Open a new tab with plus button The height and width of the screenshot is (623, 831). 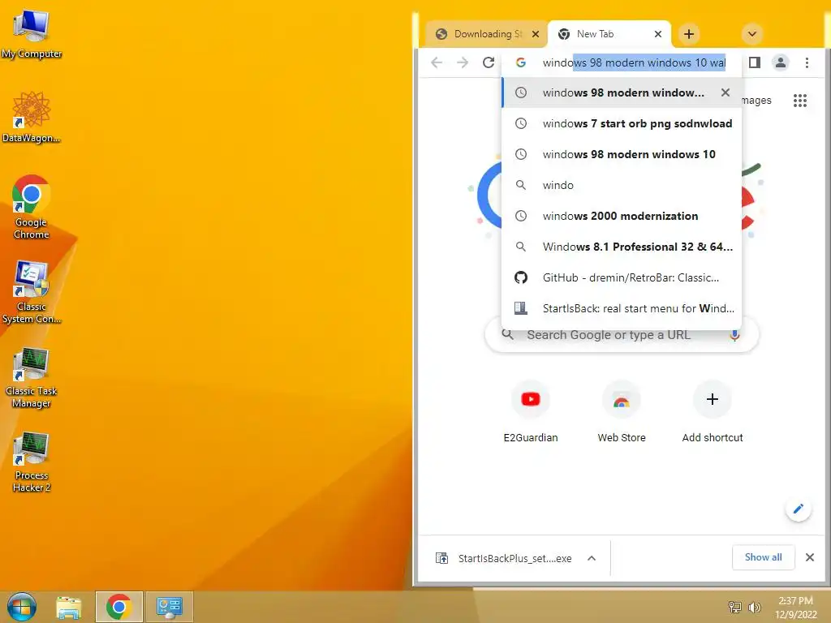coord(689,34)
